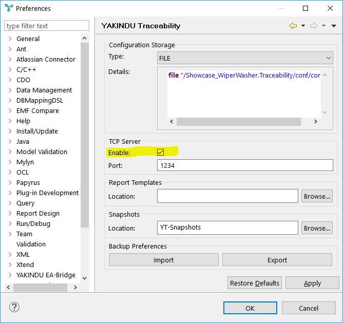
Task: Select EMF Compare preference category
Action: tap(37, 111)
